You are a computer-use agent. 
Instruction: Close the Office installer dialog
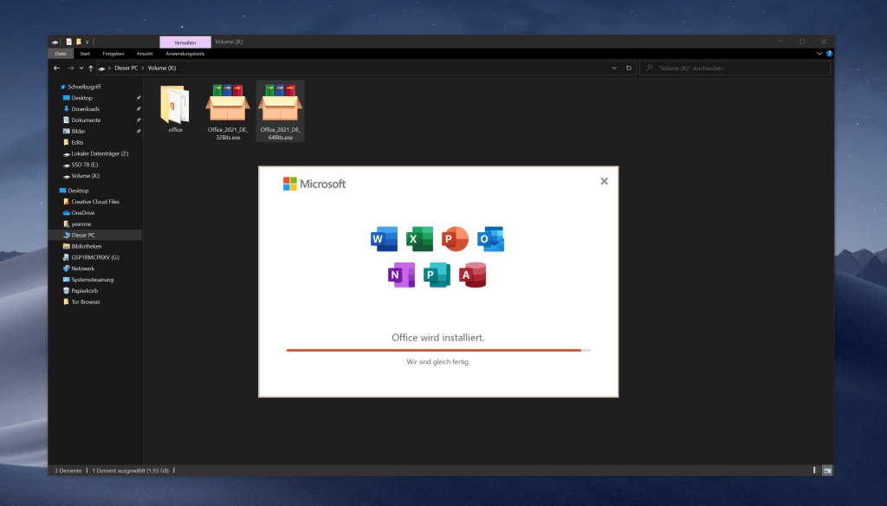[x=604, y=181]
